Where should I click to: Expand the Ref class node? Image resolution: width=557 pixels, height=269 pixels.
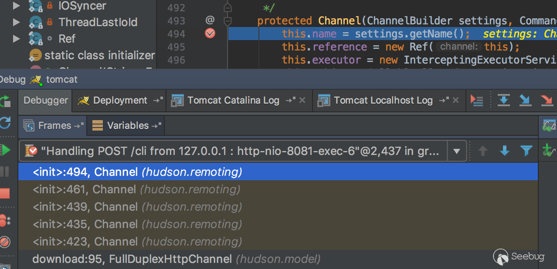tap(17, 39)
